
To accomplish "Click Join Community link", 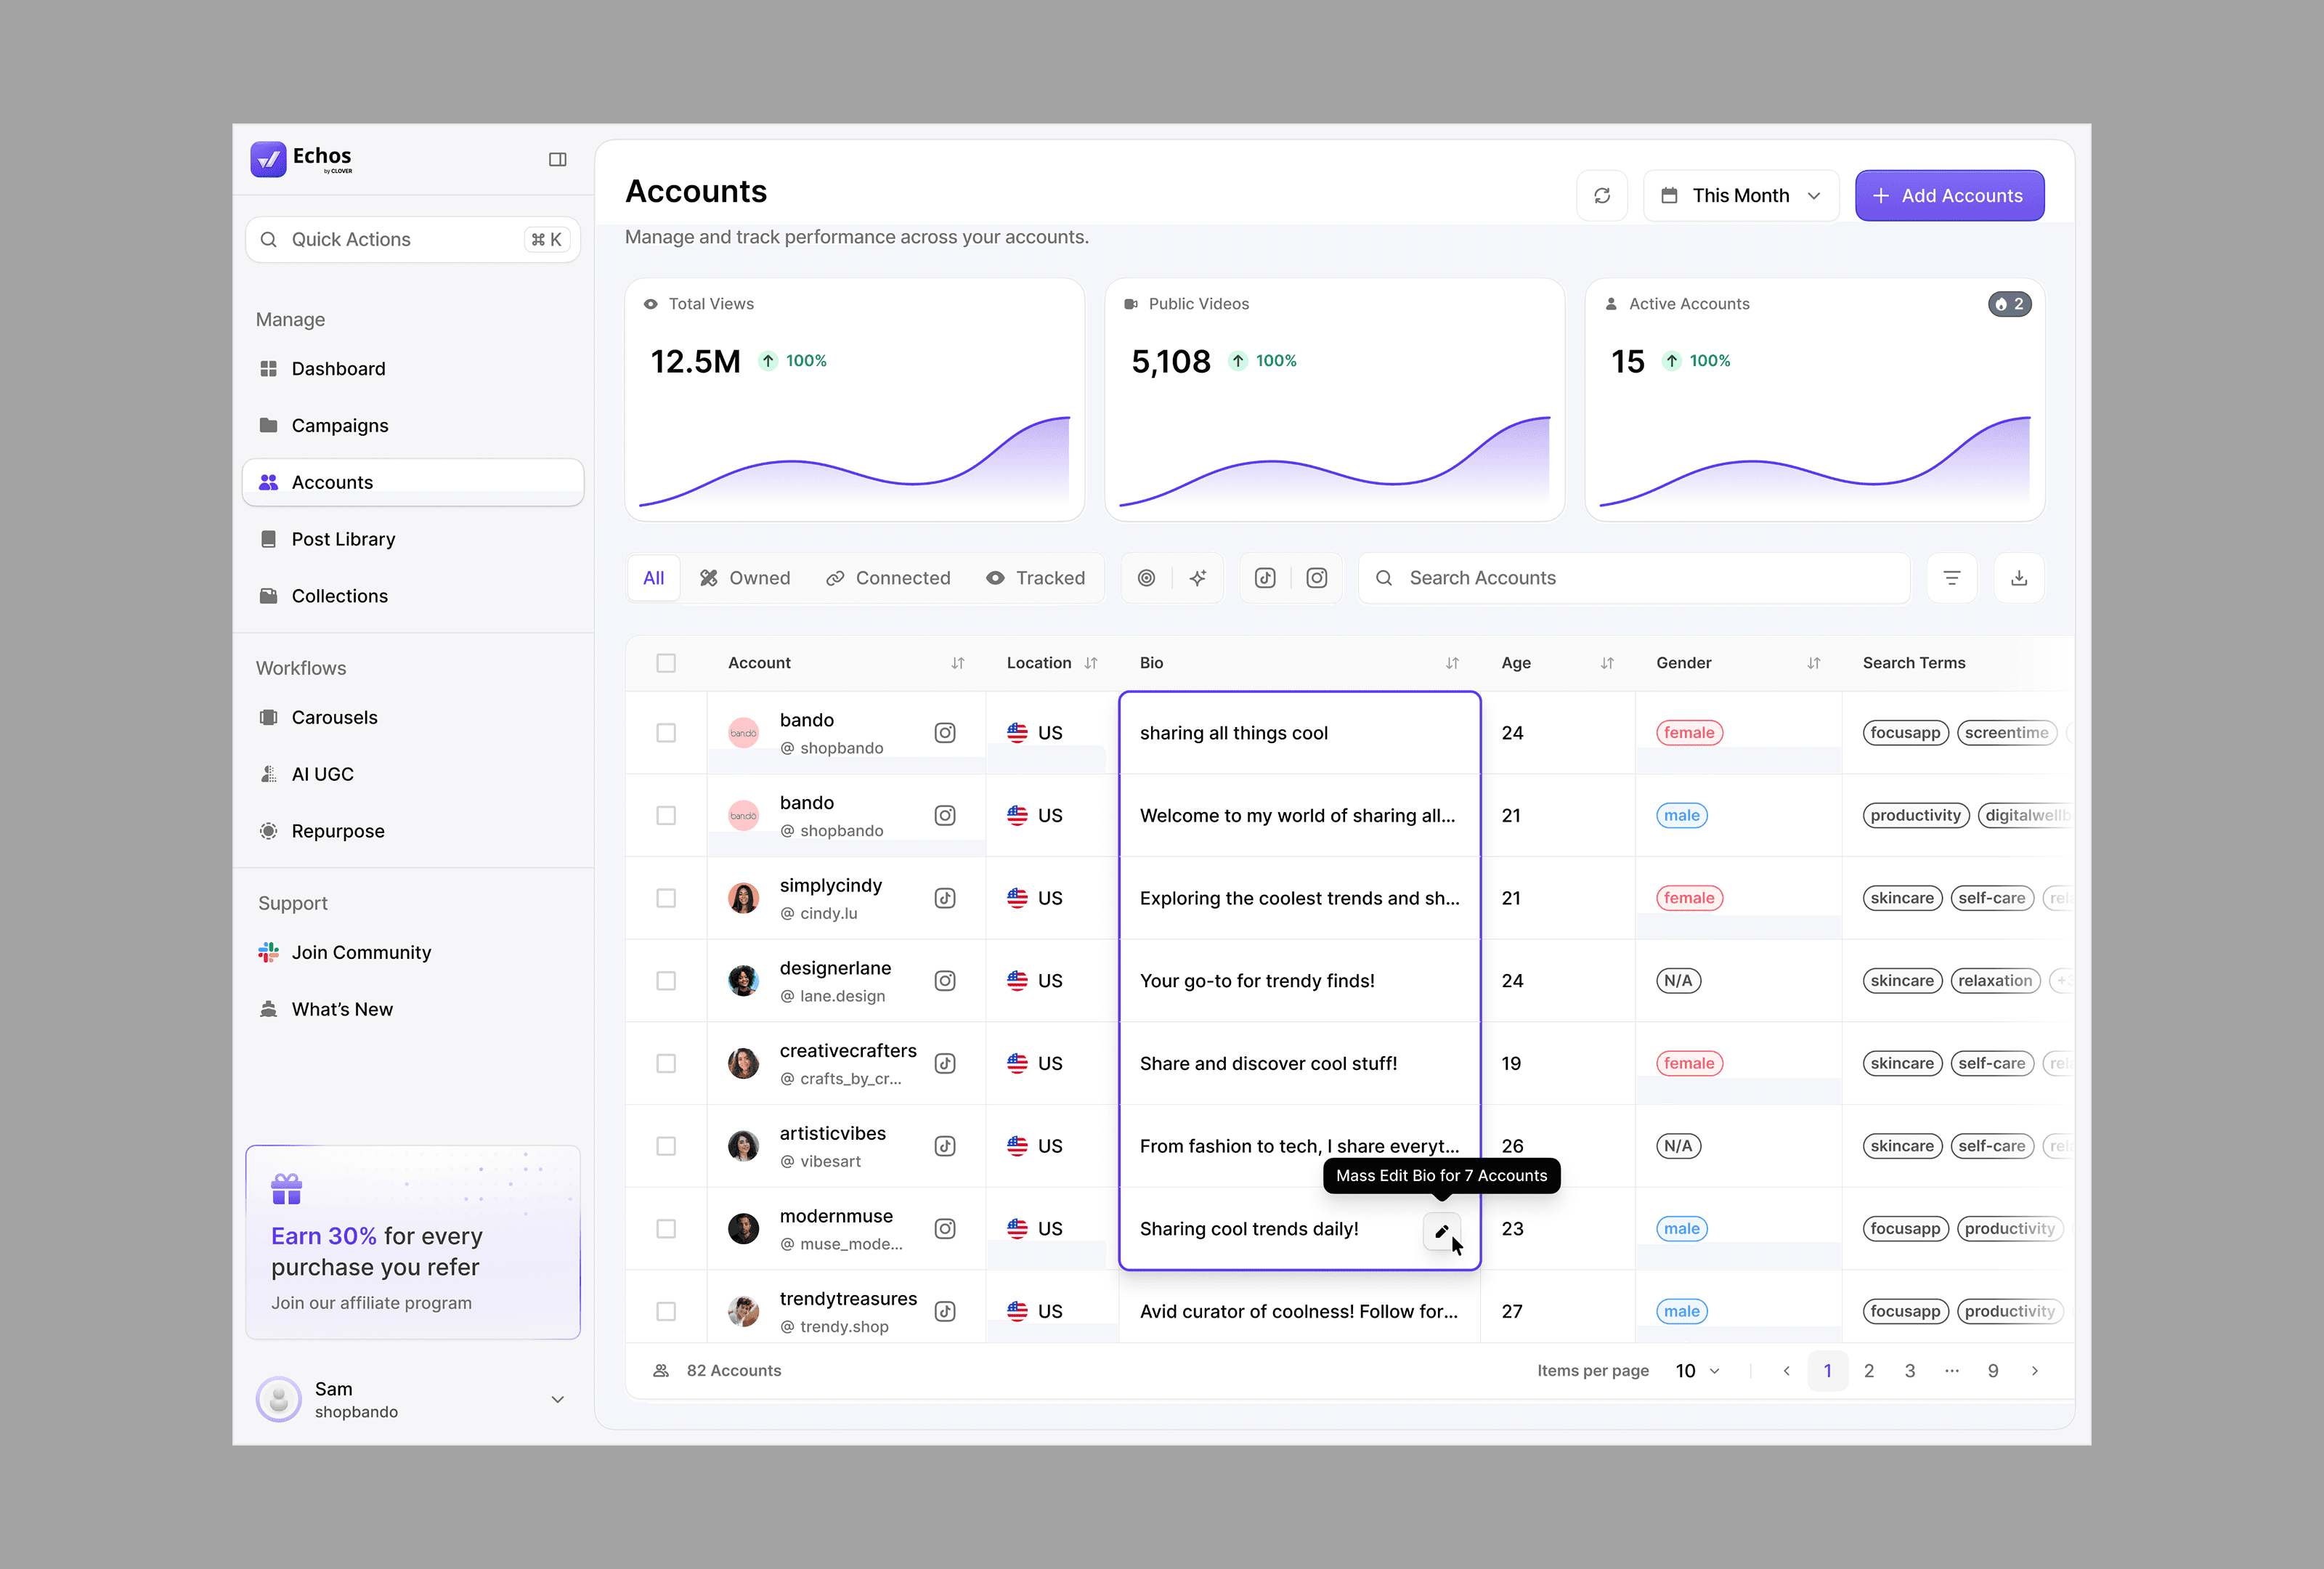I will click(413, 953).
